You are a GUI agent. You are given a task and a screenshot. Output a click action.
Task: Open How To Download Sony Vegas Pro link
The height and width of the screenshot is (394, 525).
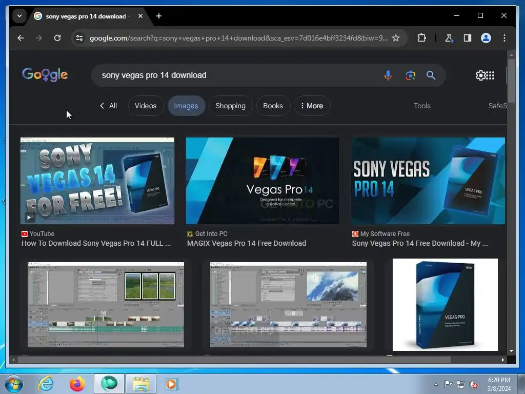coord(96,243)
